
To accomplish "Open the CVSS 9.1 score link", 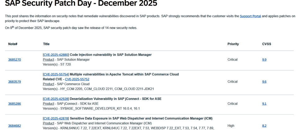I will coord(264,104).
